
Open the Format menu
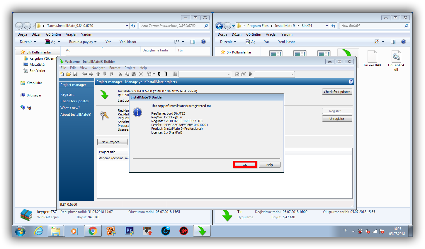115,68
